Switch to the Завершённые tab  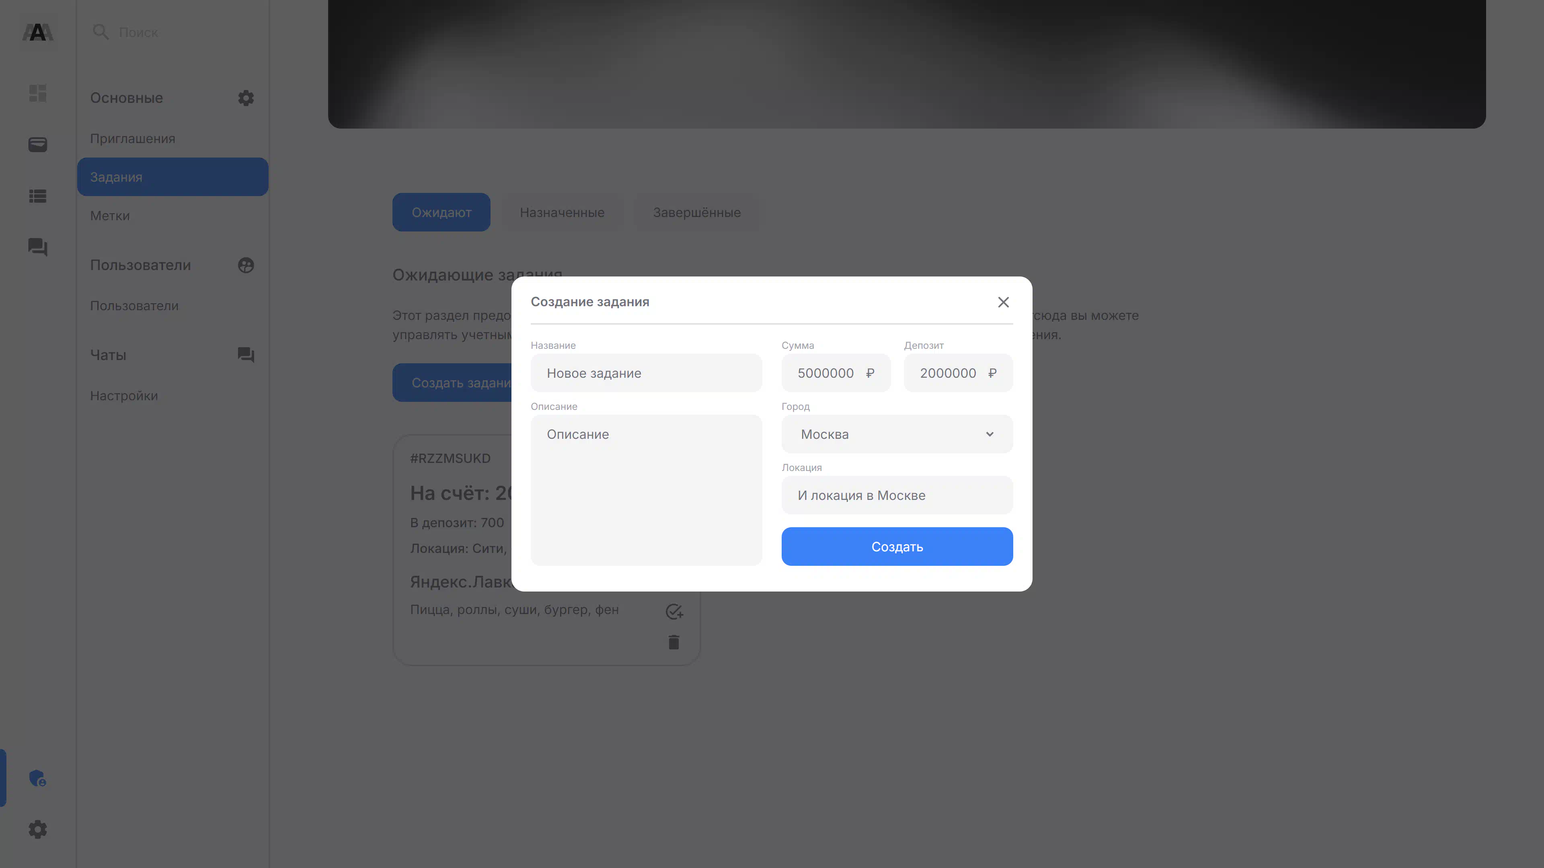coord(696,212)
